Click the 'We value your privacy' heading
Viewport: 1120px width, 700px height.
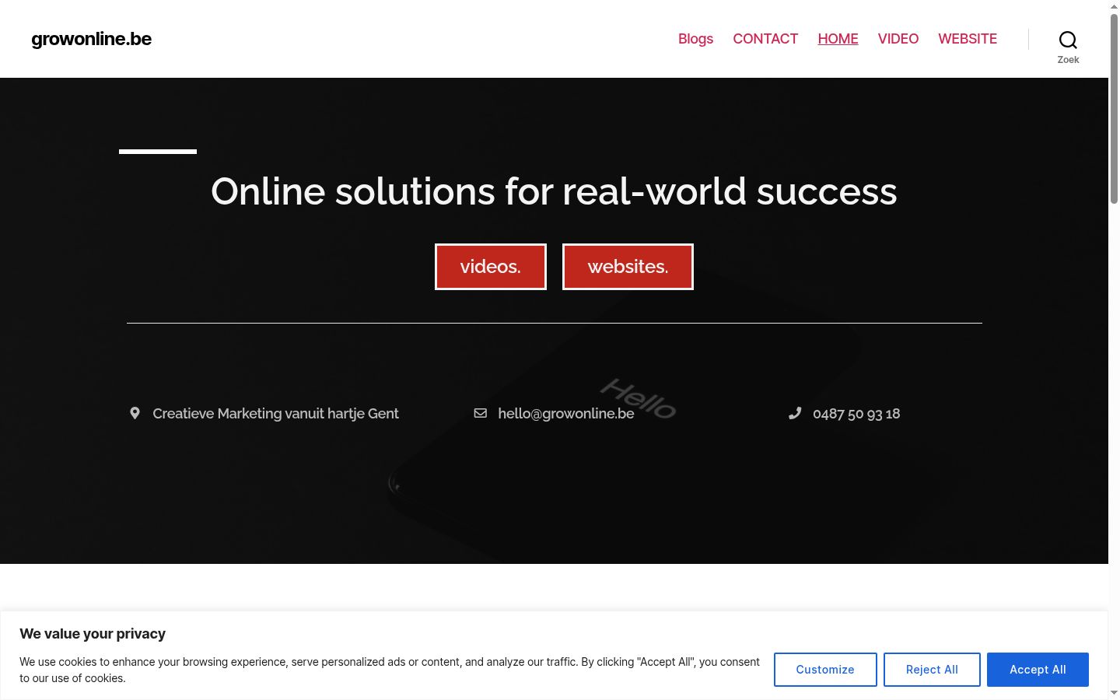pos(93,634)
